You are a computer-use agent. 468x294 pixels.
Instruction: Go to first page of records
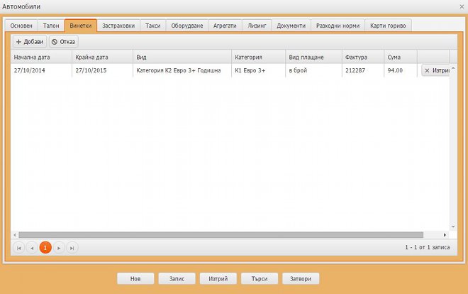tap(19, 248)
